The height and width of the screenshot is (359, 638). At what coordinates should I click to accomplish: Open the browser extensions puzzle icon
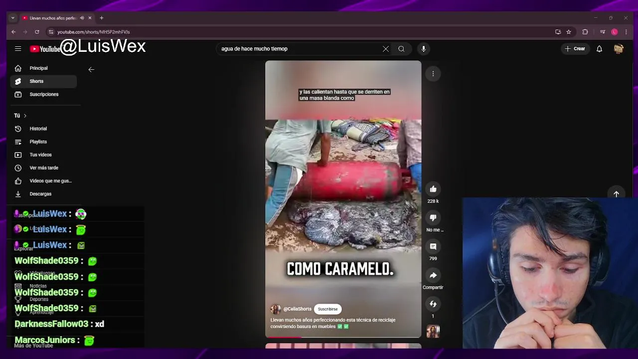click(x=585, y=32)
